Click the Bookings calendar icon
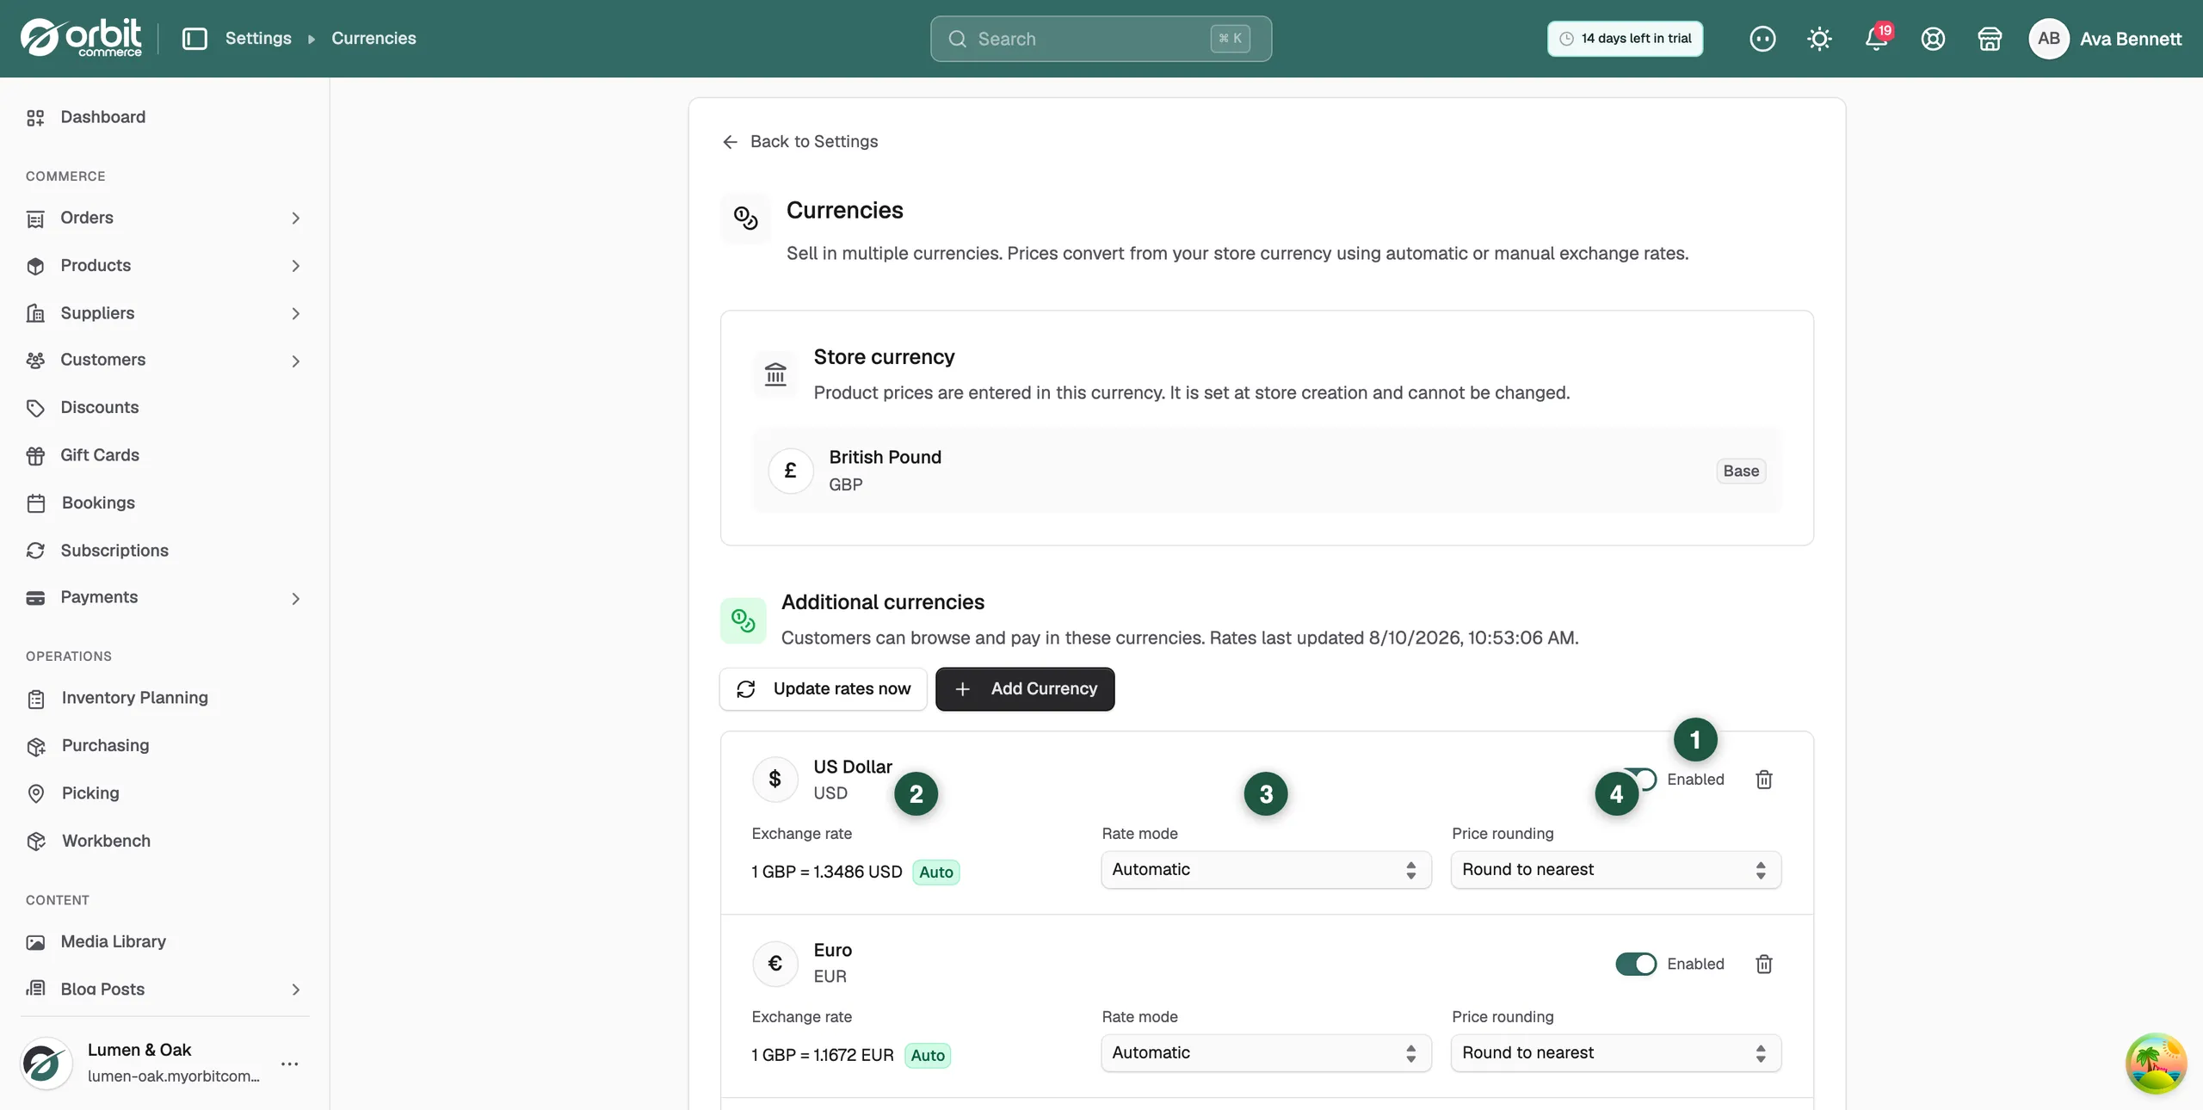Image resolution: width=2203 pixels, height=1110 pixels. [x=35, y=503]
